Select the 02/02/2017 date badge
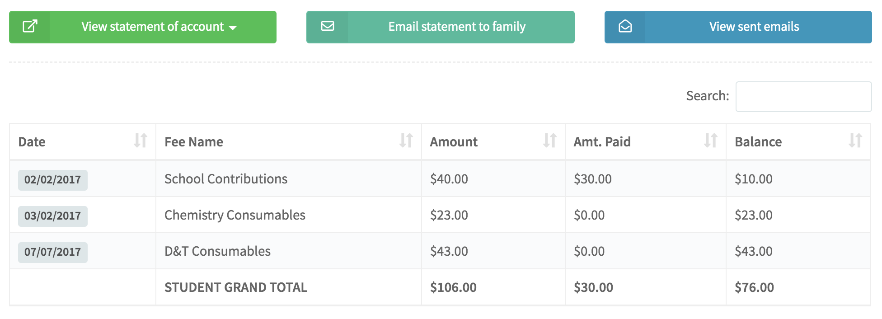This screenshot has height=319, width=882. tap(52, 180)
